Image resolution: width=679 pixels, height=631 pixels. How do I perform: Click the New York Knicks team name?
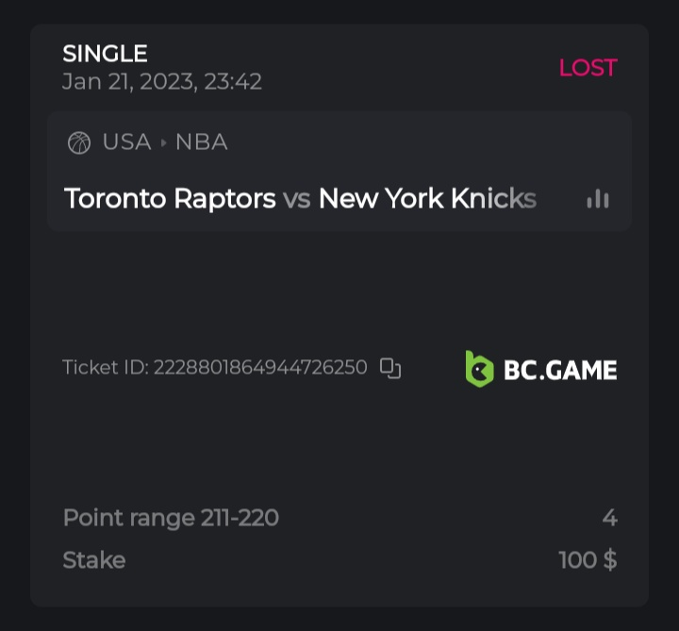(427, 199)
